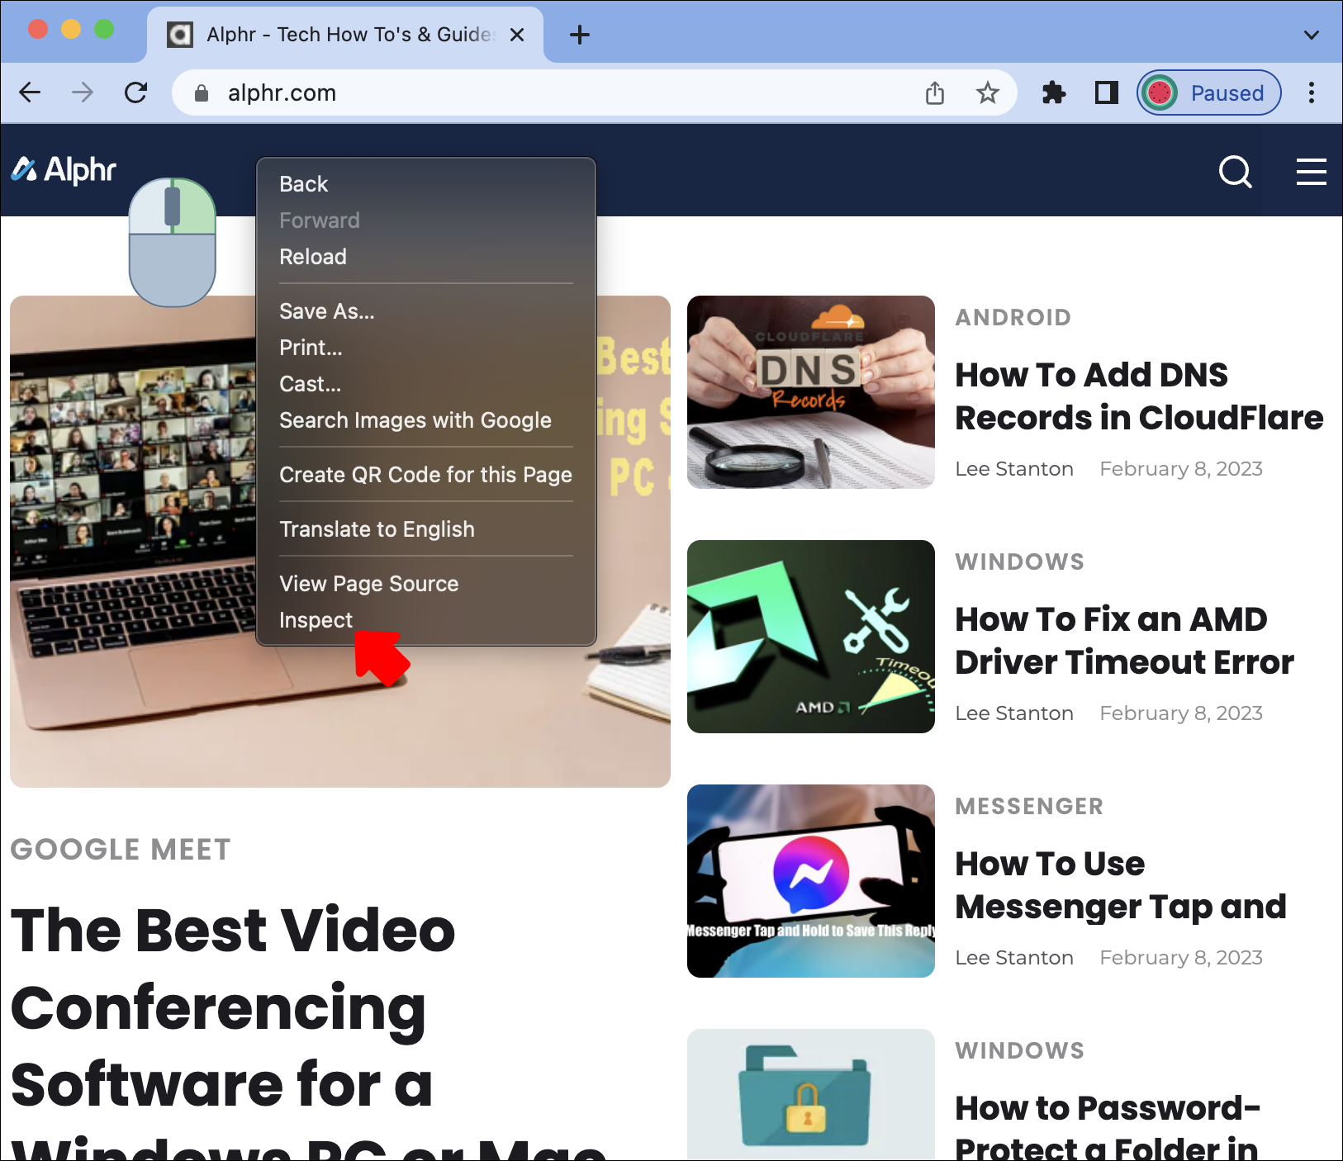Open a new tab with plus button
Viewport: 1343px width, 1161px height.
[x=580, y=35]
